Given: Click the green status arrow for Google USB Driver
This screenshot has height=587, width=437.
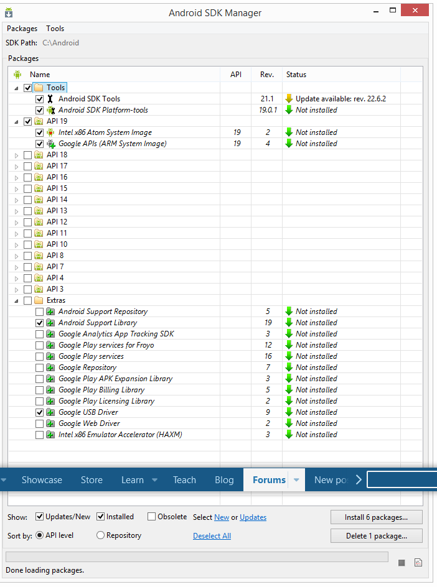Looking at the screenshot, I should [289, 412].
